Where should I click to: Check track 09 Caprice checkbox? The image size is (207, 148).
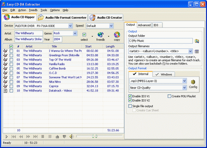[x=11, y=86]
